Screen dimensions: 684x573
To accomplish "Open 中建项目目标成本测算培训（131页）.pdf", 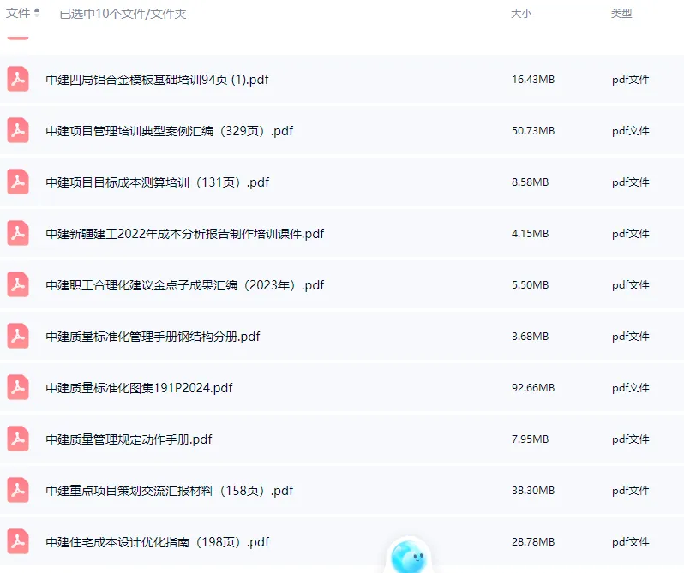I will pos(158,182).
